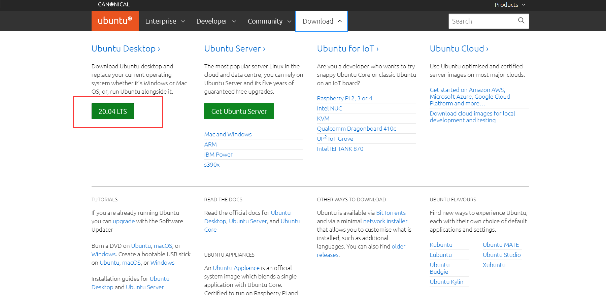Open the Canonical logo link
The image size is (606, 299).
coord(114,4)
